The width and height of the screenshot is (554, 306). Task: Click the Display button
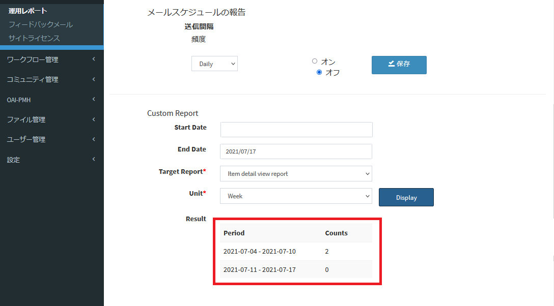click(406, 197)
